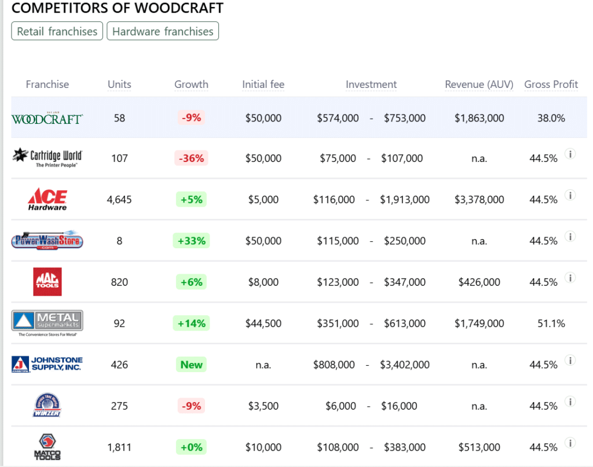Select the $5,000 initial fee
Viewport: 593px width, 467px height.
coord(263,200)
